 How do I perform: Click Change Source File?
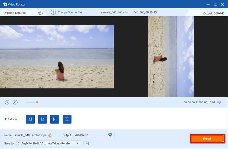click(70, 12)
